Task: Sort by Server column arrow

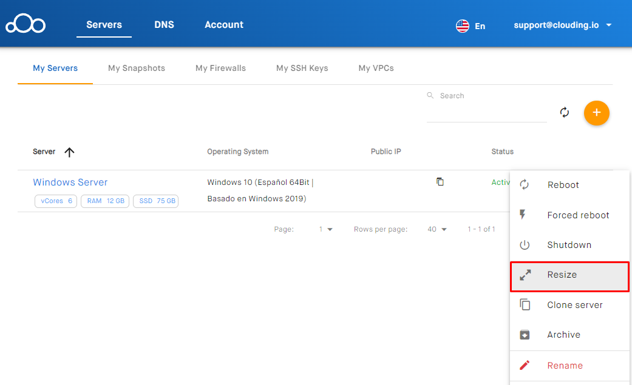Action: (69, 152)
